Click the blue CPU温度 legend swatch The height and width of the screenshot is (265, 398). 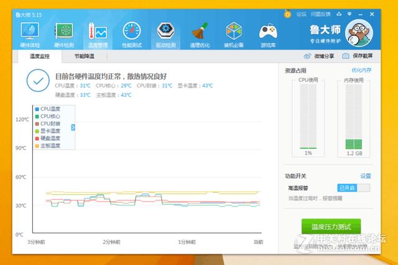pos(37,109)
